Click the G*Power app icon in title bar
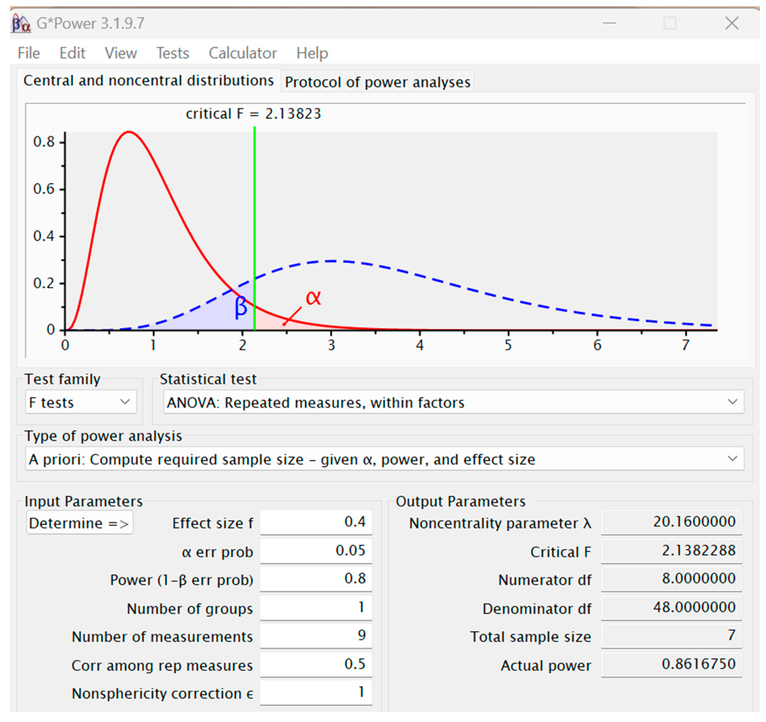The height and width of the screenshot is (722, 766). point(21,23)
